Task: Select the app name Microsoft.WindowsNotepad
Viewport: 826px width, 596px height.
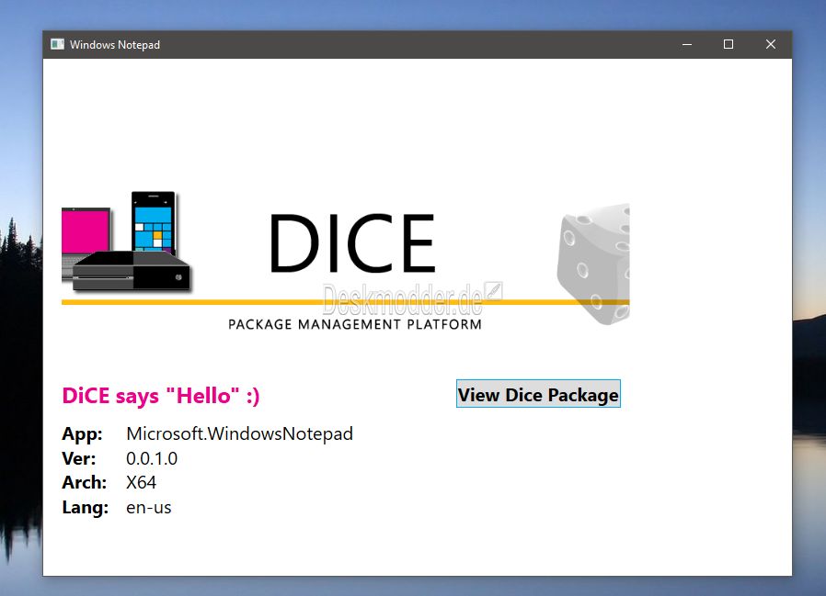Action: coord(240,433)
